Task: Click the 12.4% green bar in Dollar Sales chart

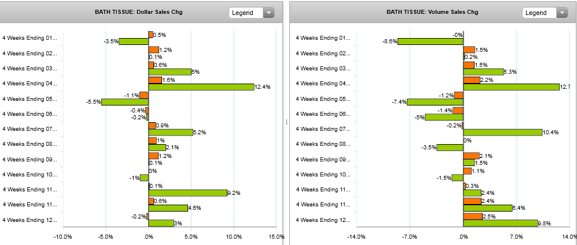Action: point(201,87)
